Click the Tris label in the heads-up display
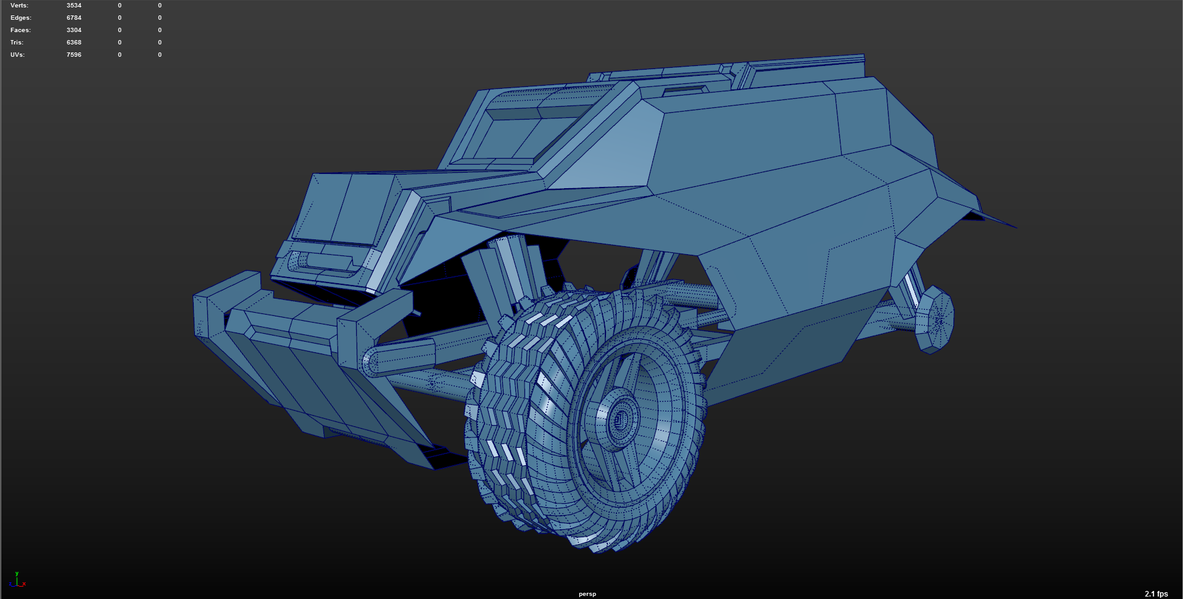The height and width of the screenshot is (599, 1183). click(17, 43)
